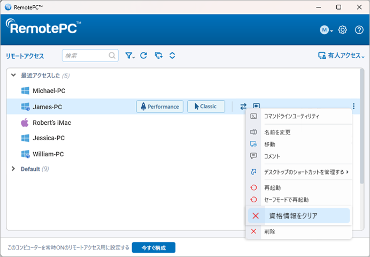The image size is (370, 257).
Task: Open the account avatar M menu
Action: point(326,30)
